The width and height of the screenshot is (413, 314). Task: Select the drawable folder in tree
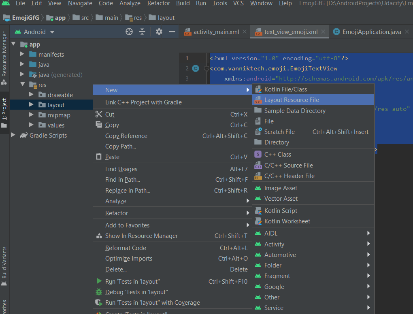pos(60,95)
